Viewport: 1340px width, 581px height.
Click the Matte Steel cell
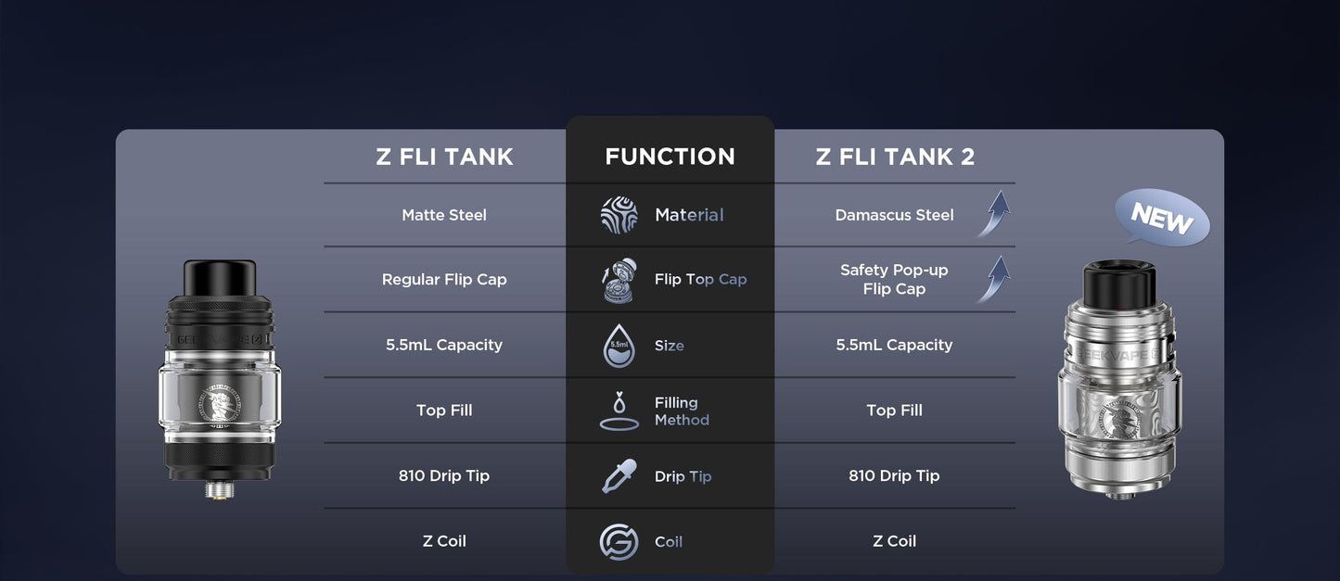click(x=444, y=215)
